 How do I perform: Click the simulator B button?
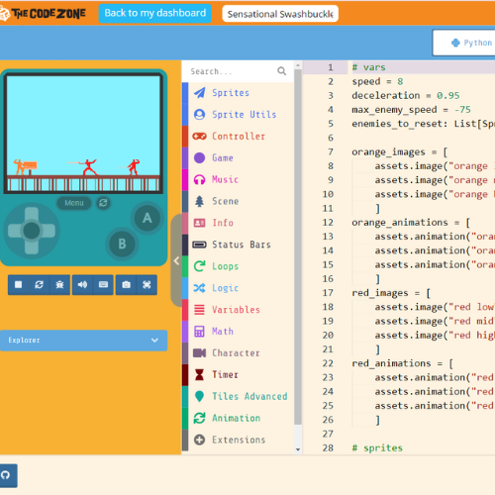tap(122, 245)
